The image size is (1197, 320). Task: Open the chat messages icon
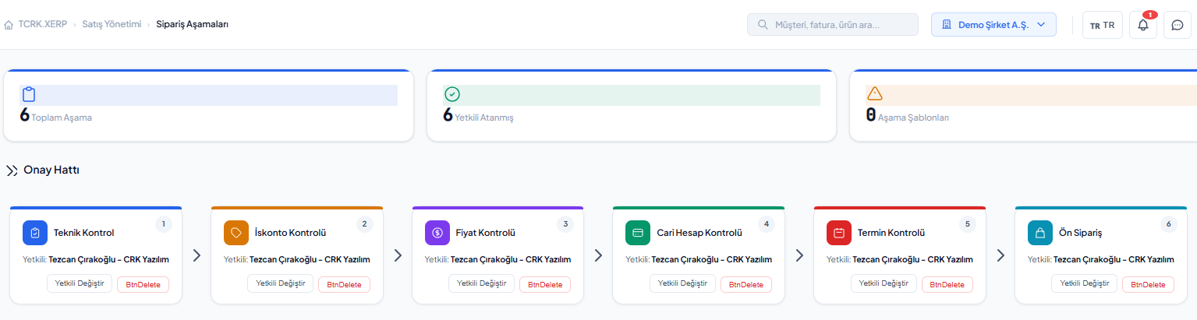pyautogui.click(x=1178, y=25)
